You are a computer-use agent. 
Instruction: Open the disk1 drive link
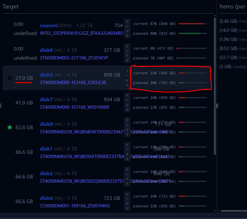click(x=46, y=149)
